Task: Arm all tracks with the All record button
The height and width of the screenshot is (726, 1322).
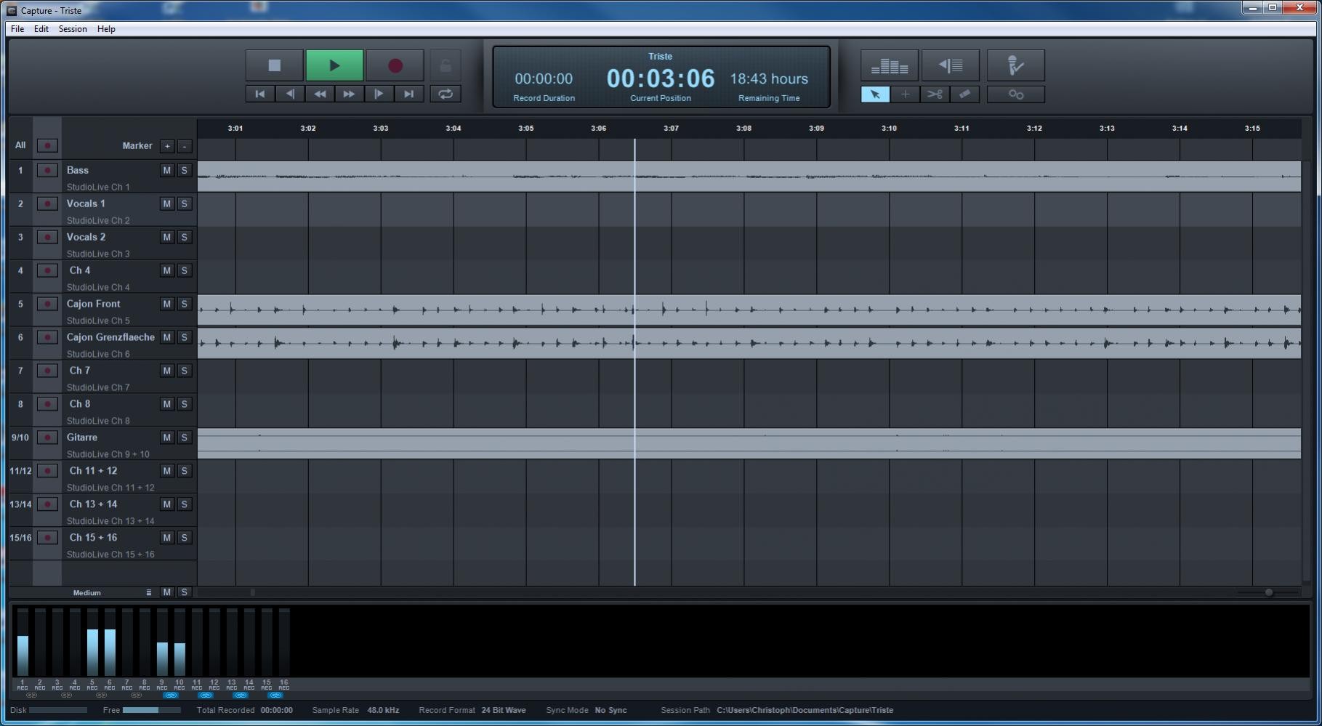Action: pyautogui.click(x=47, y=145)
